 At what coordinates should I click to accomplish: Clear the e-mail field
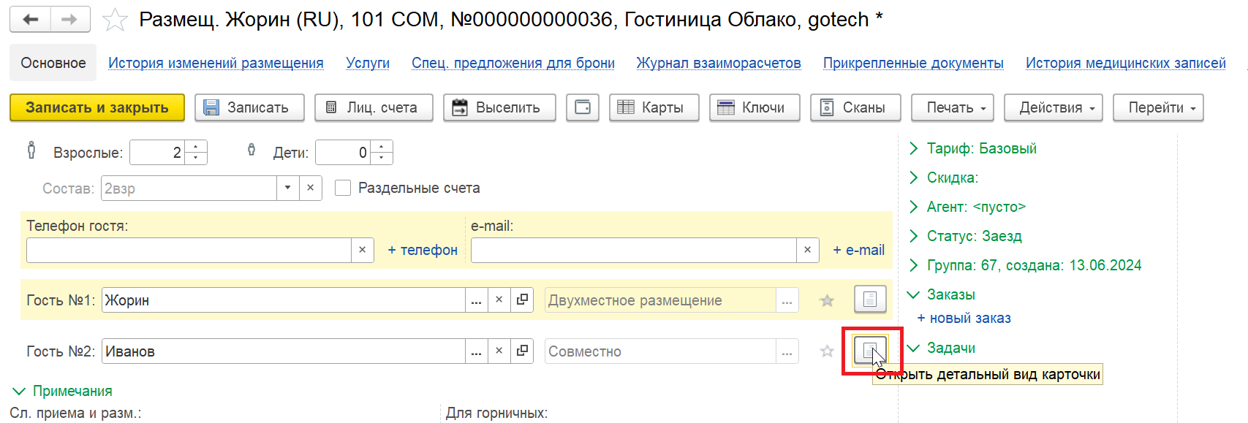point(807,250)
